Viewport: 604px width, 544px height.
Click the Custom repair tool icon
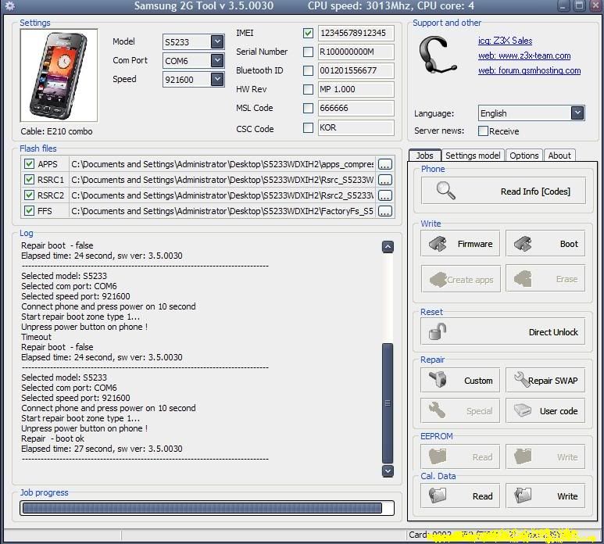click(438, 379)
